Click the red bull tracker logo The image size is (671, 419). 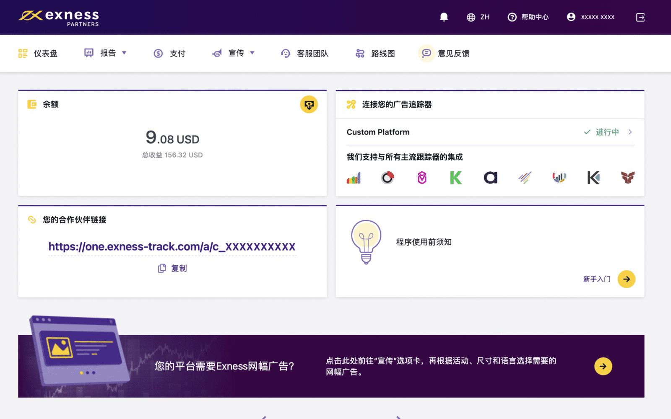628,178
